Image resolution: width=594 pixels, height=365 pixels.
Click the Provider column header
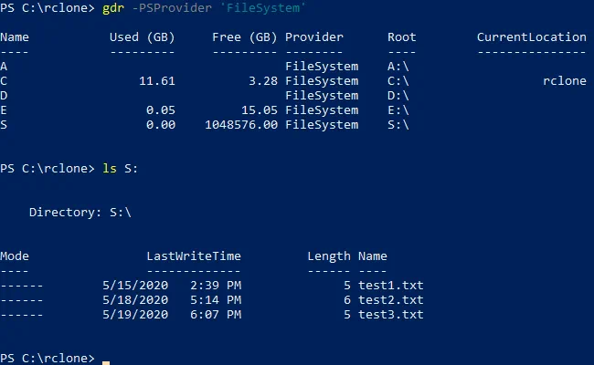click(x=314, y=37)
